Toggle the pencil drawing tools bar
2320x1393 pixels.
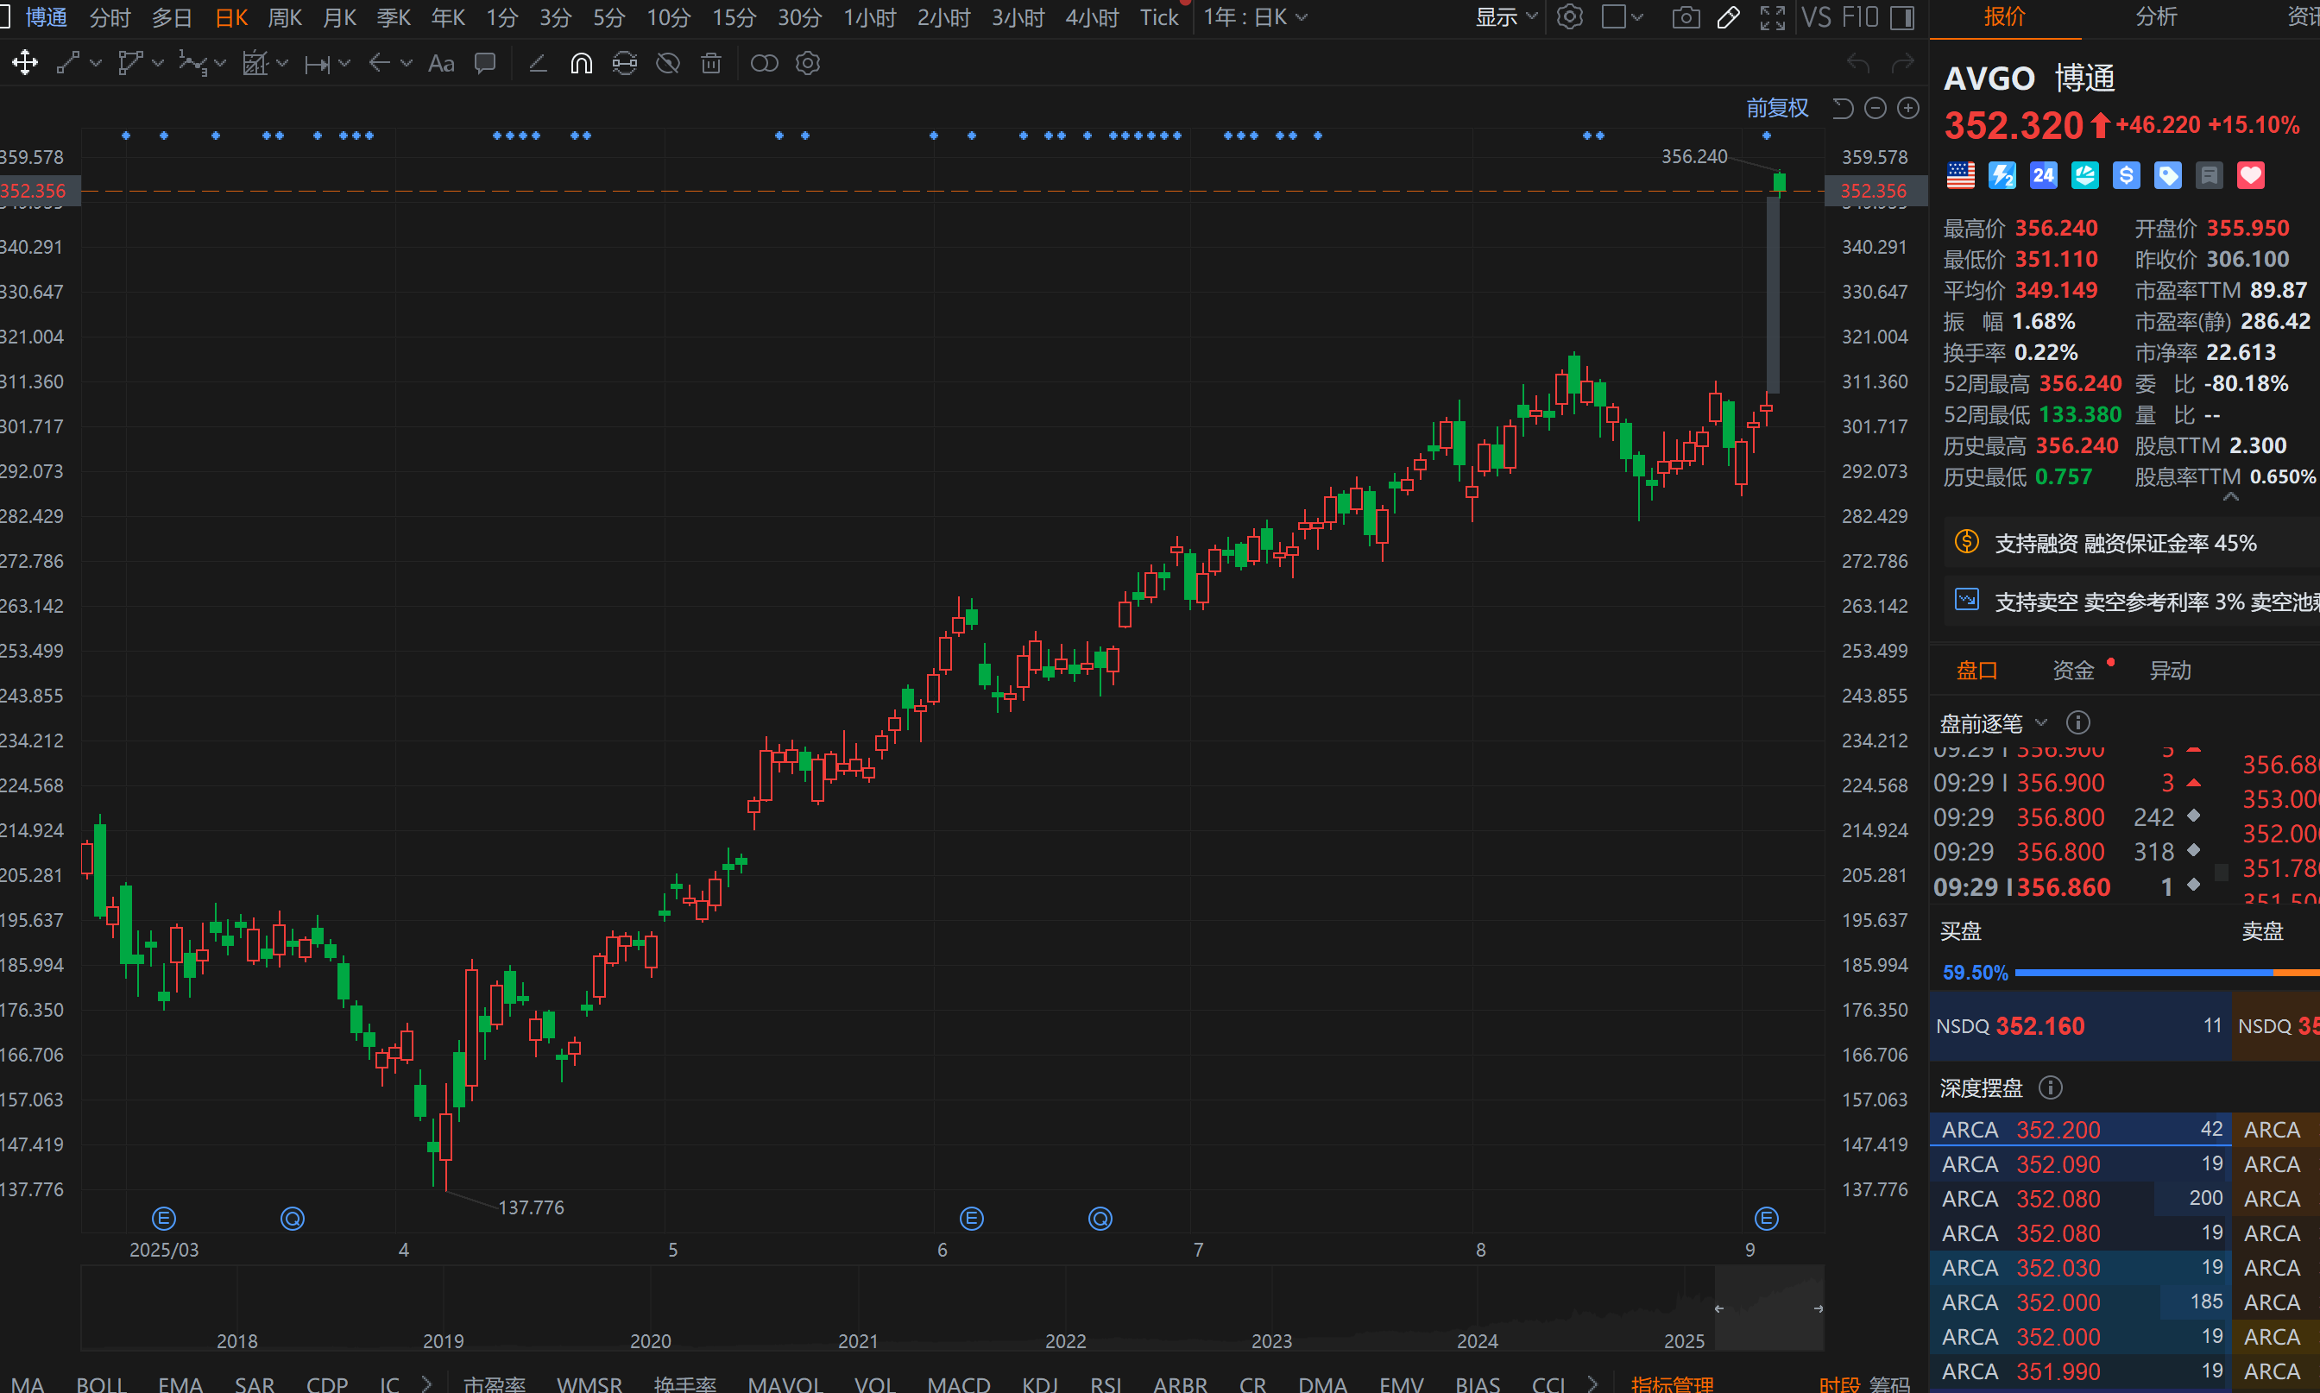click(1728, 17)
